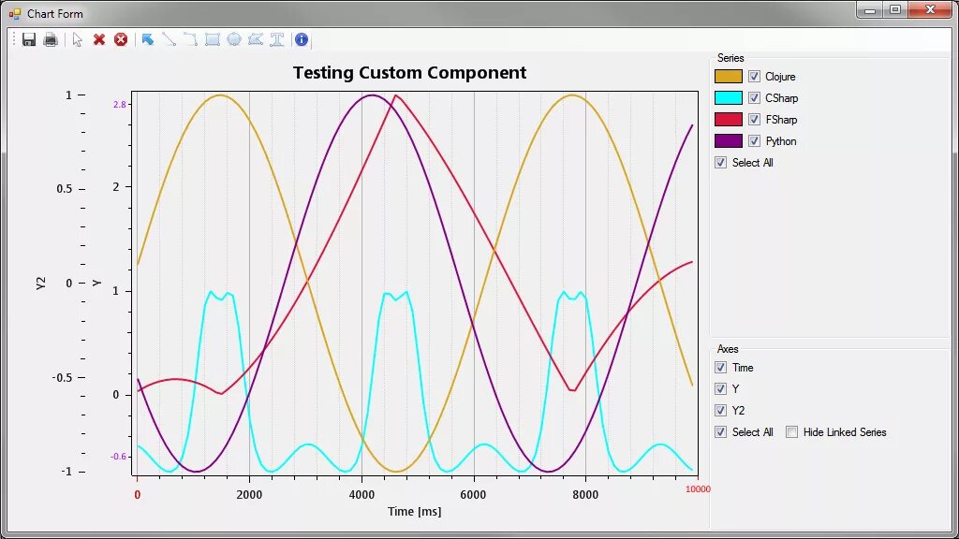959x539 pixels.
Task: Minimize the Chart Form window
Action: [x=870, y=9]
